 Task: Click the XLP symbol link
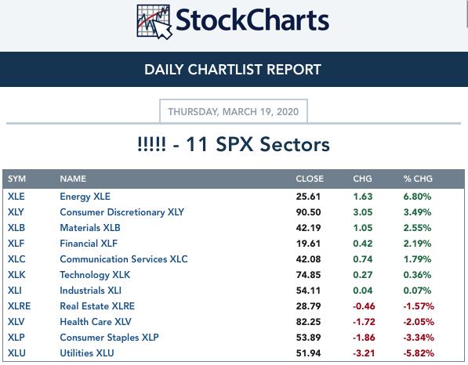pos(16,338)
